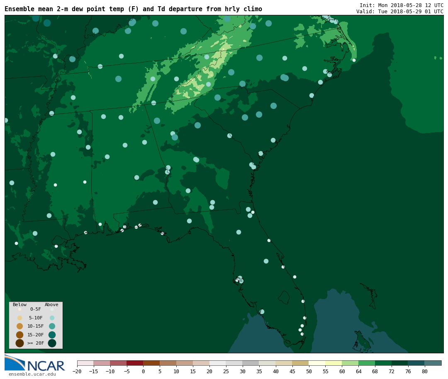Open the ensemble.ucar.edu link text
The image size is (448, 379).
(32, 374)
